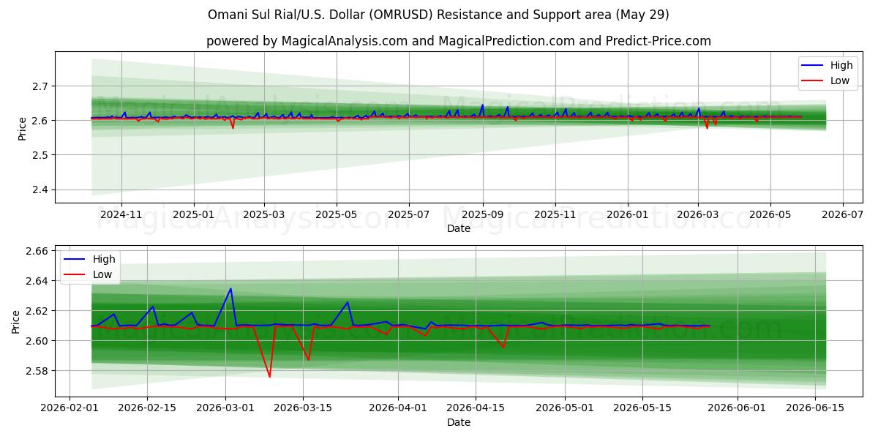Click the 'powered by MagicalAnalysis.com' subtitle
This screenshot has width=878, height=439.
pyautogui.click(x=459, y=41)
